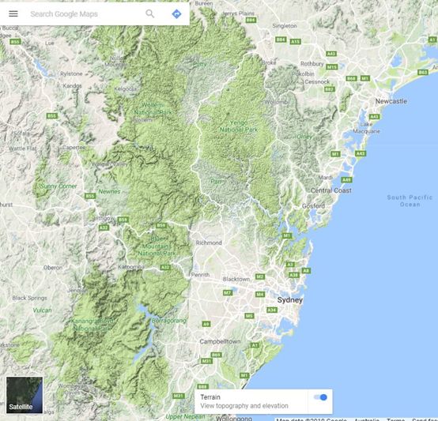Click the Sunny Corner label
This screenshot has height=421, width=438.
58,186
